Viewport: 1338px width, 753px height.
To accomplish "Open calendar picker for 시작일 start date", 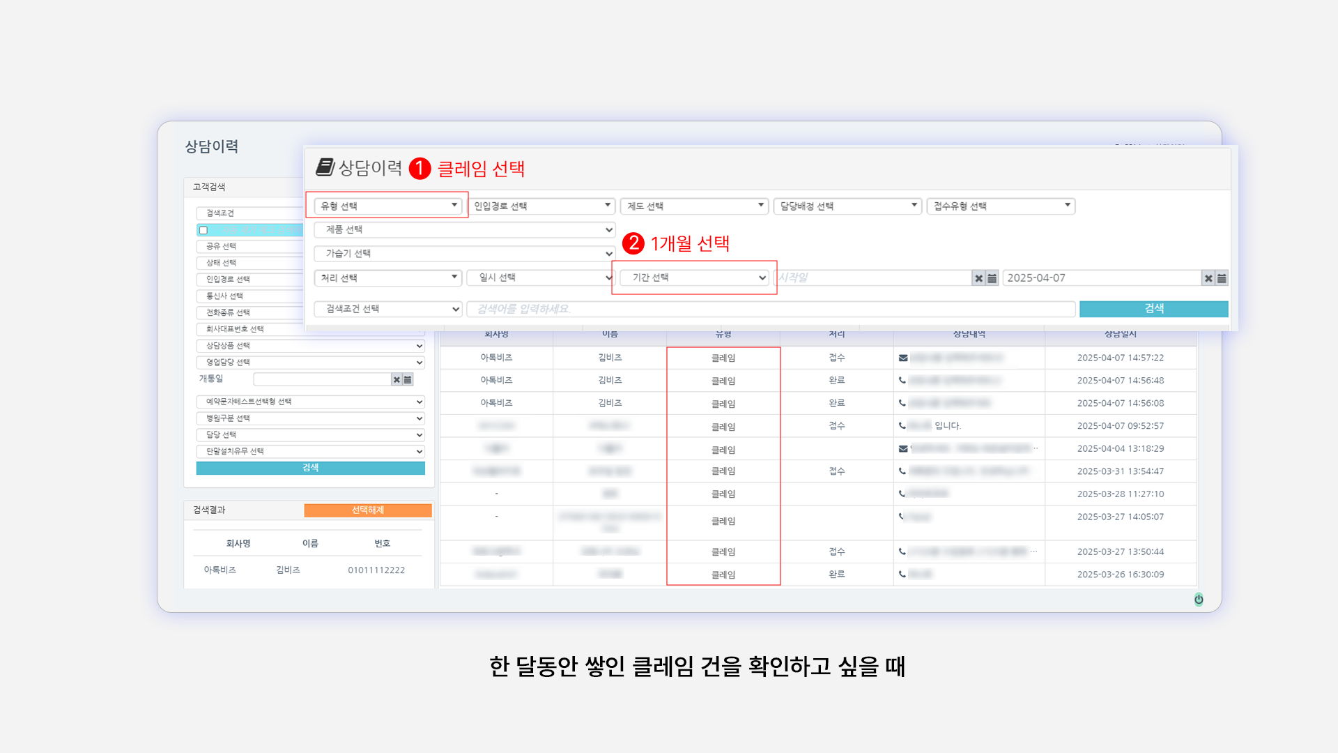I will [x=992, y=278].
